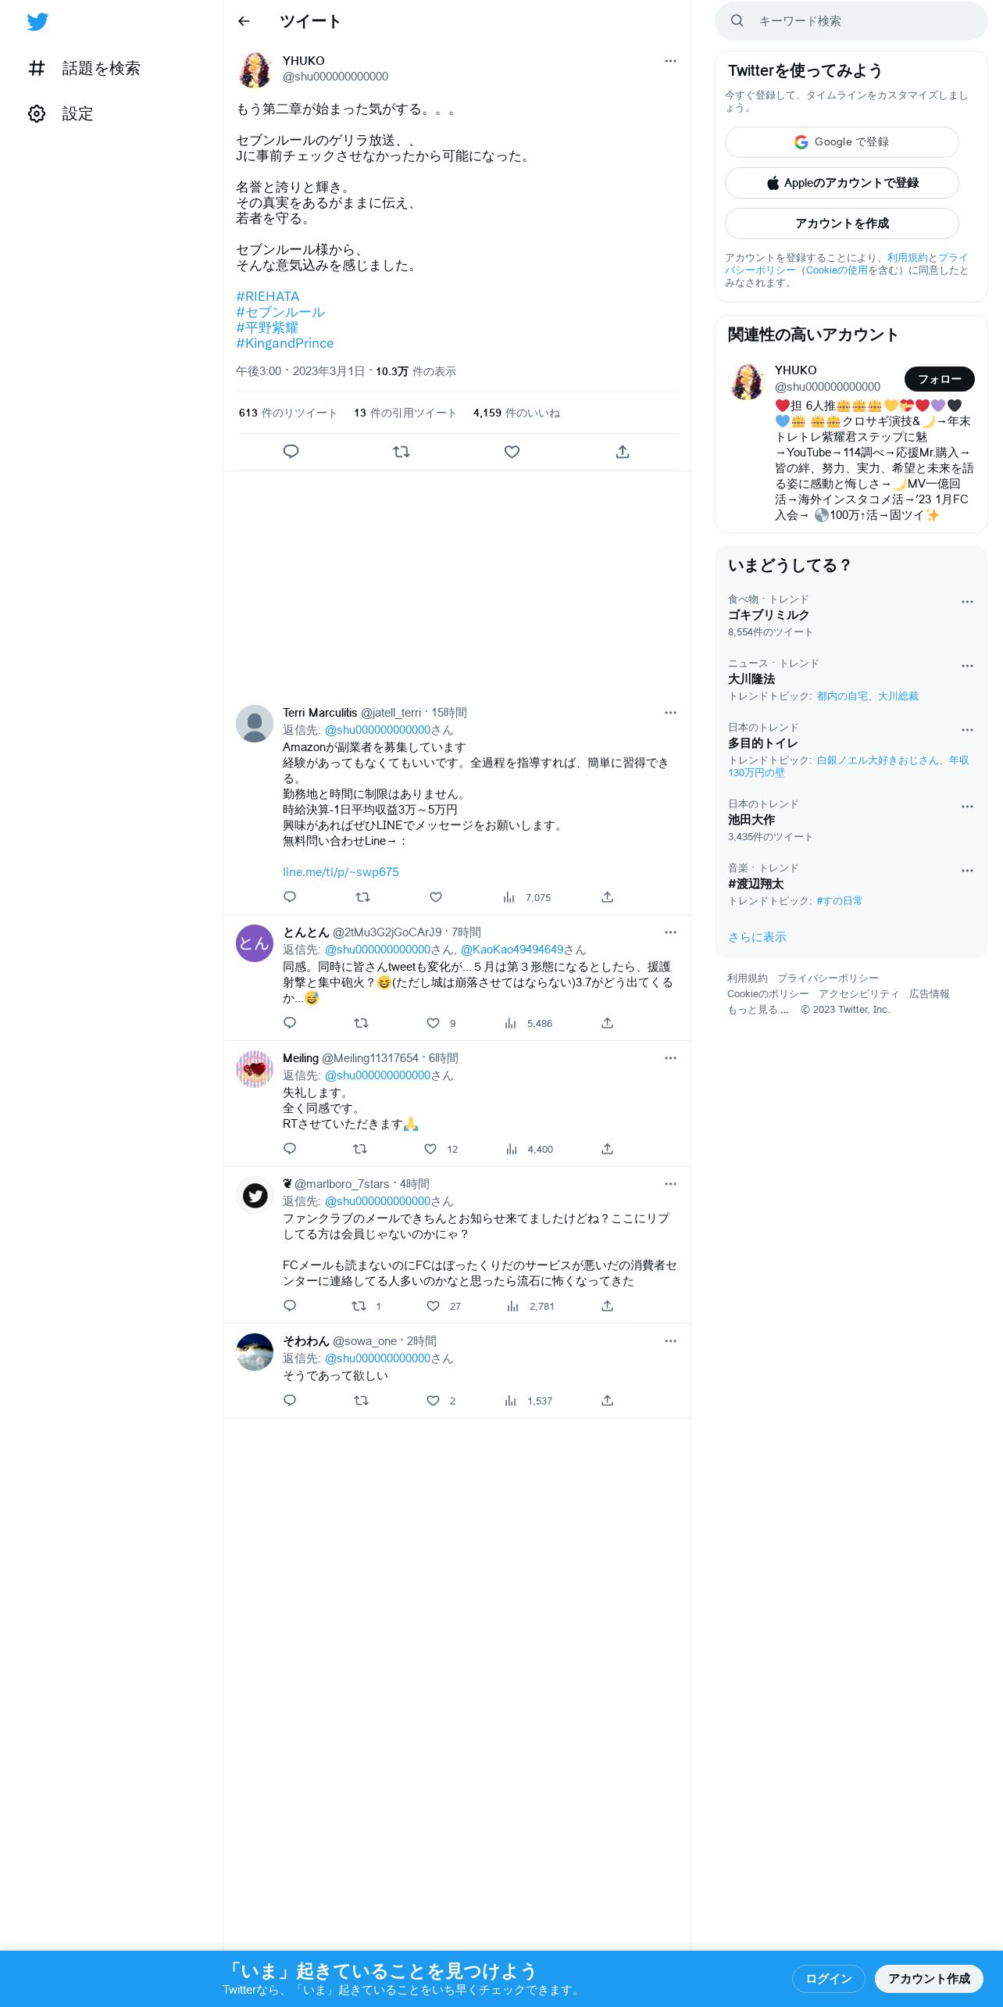Retweet YHUKO's main tweet
Image resolution: width=1003 pixels, height=2007 pixels.
[402, 452]
